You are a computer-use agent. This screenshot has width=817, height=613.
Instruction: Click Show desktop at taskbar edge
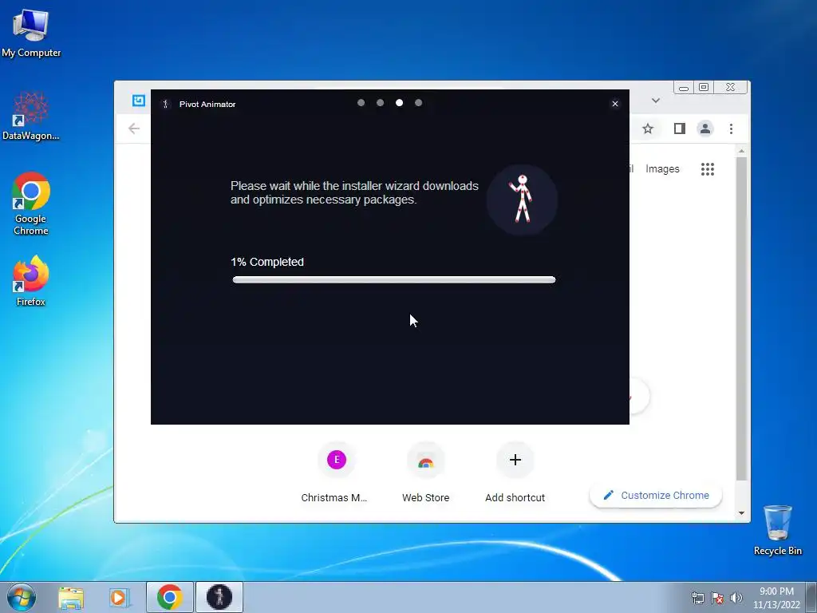point(811,597)
